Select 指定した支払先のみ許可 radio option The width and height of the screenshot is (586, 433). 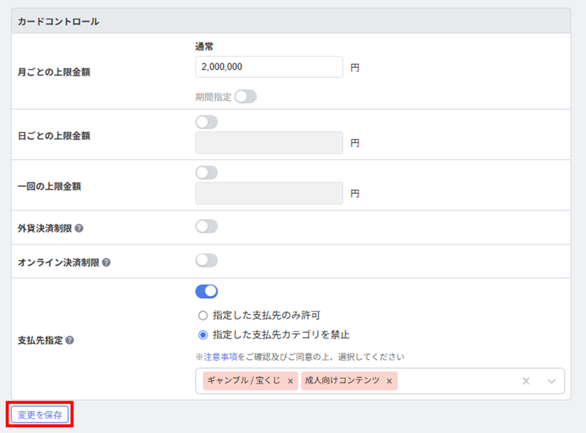point(202,316)
